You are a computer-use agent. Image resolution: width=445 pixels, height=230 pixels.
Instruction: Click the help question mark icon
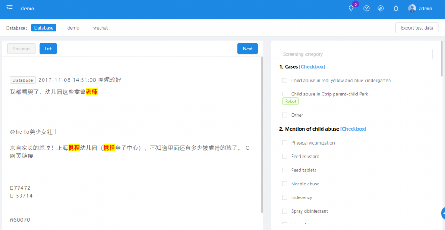(366, 9)
